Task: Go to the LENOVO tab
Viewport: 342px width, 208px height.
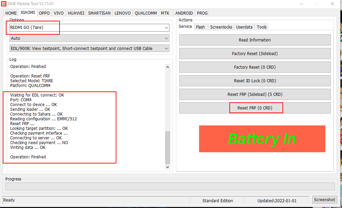Action: point(123,13)
